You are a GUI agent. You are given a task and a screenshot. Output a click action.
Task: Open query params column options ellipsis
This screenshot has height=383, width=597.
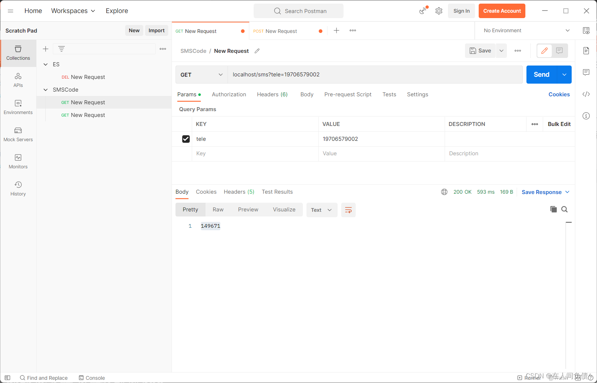pyautogui.click(x=535, y=124)
